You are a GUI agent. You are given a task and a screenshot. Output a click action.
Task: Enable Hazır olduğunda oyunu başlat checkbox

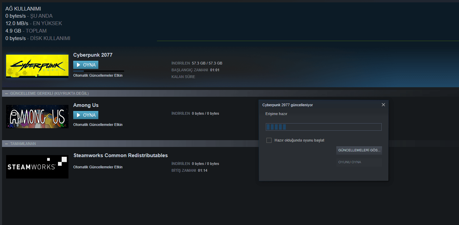[269, 140]
